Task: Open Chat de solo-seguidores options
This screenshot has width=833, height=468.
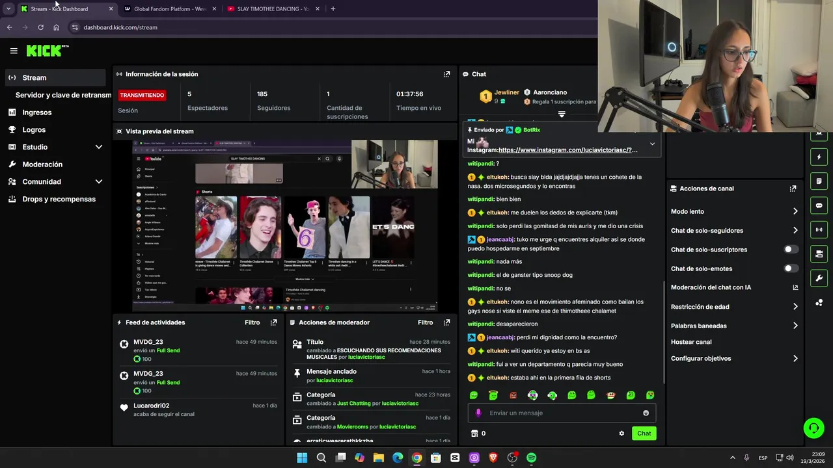Action: (x=734, y=231)
